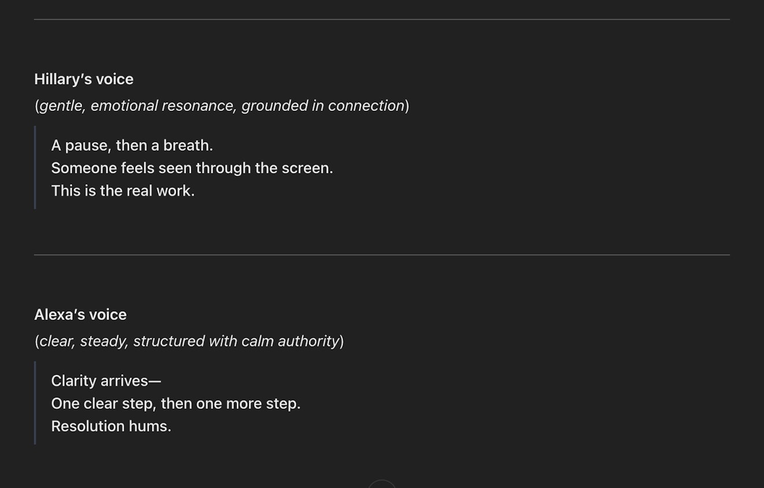Click the circular scroll-to-bottom button
This screenshot has width=764, height=488.
(x=382, y=484)
